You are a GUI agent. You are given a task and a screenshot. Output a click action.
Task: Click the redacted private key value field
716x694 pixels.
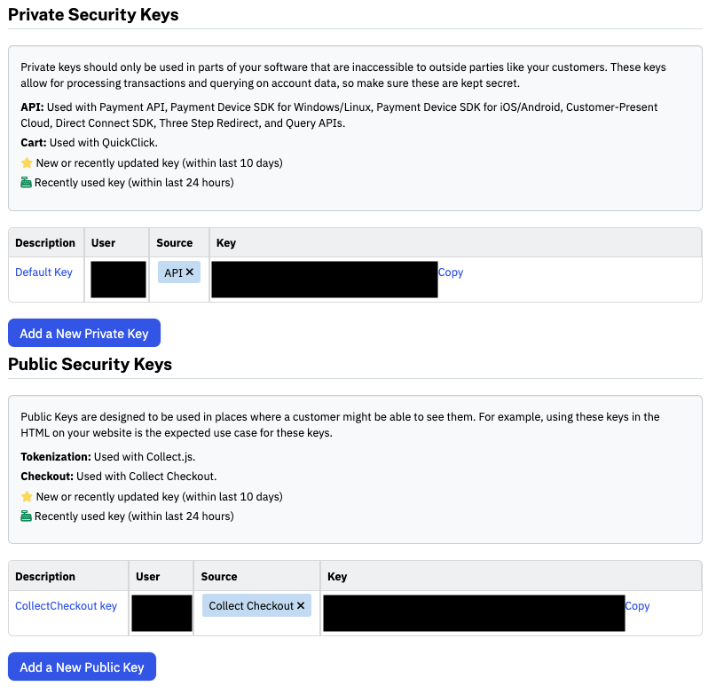point(325,280)
